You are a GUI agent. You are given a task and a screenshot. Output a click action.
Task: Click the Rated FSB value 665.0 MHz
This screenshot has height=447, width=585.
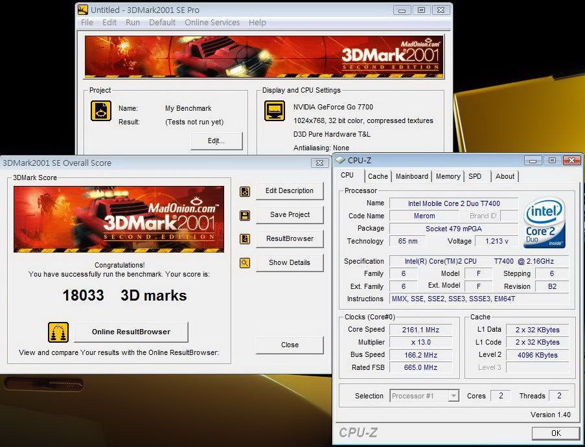coord(420,367)
